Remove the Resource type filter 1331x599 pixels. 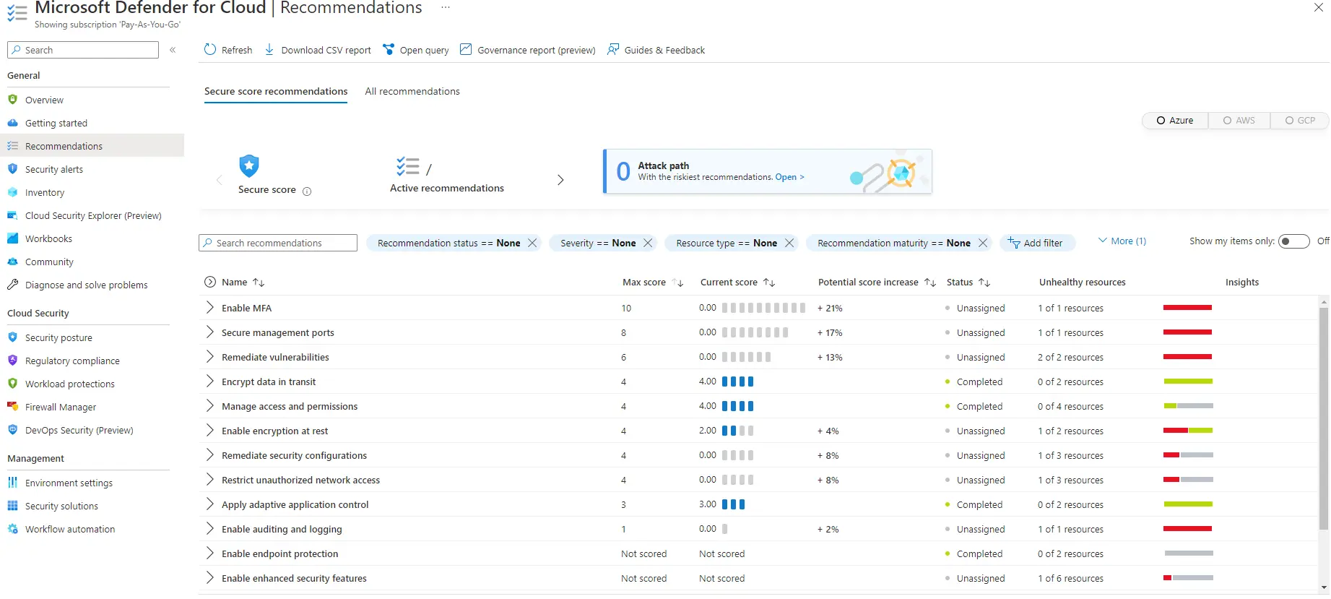(789, 243)
